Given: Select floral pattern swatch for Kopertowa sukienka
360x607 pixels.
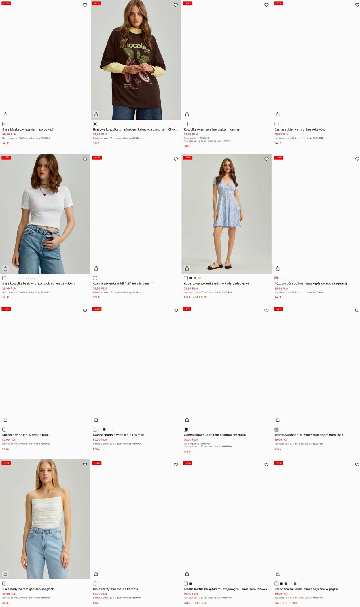Looking at the screenshot, I should [200, 278].
